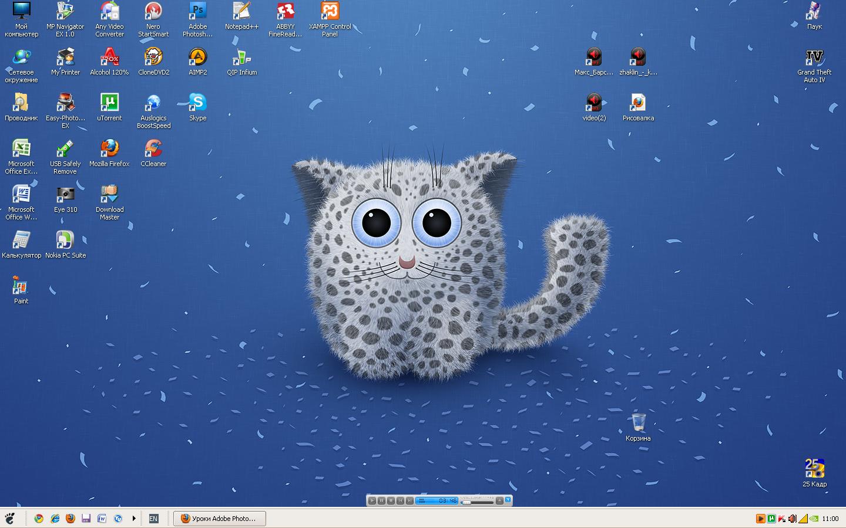Open the Alcohol 120% desktop icon
This screenshot has height=528, width=846.
109,57
